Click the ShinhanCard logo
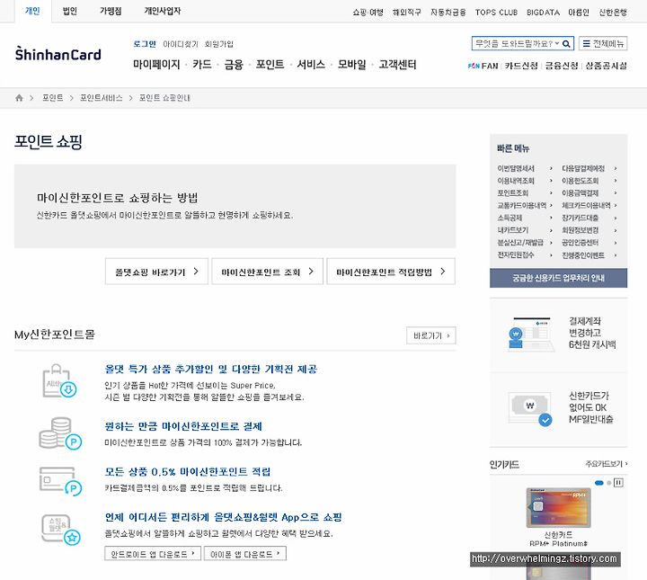The height and width of the screenshot is (580, 647). tap(58, 54)
